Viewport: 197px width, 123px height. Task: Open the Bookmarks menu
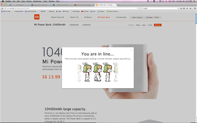[37, 1]
